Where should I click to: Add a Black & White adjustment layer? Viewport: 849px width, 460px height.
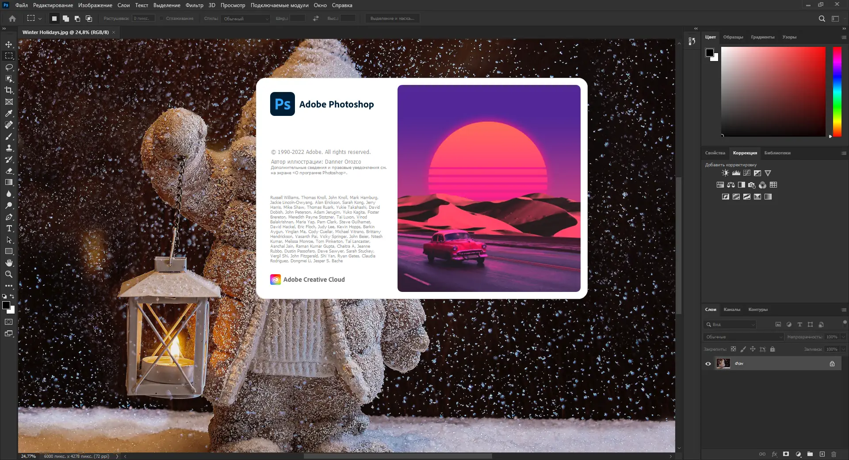742,185
